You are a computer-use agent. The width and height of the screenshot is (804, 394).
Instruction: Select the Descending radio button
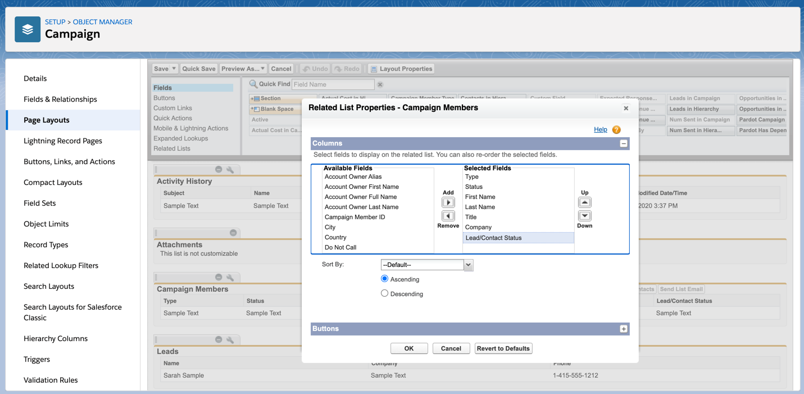(384, 293)
